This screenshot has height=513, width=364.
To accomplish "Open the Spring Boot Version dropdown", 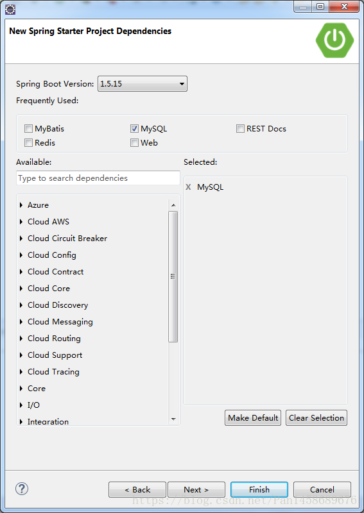I will [143, 84].
